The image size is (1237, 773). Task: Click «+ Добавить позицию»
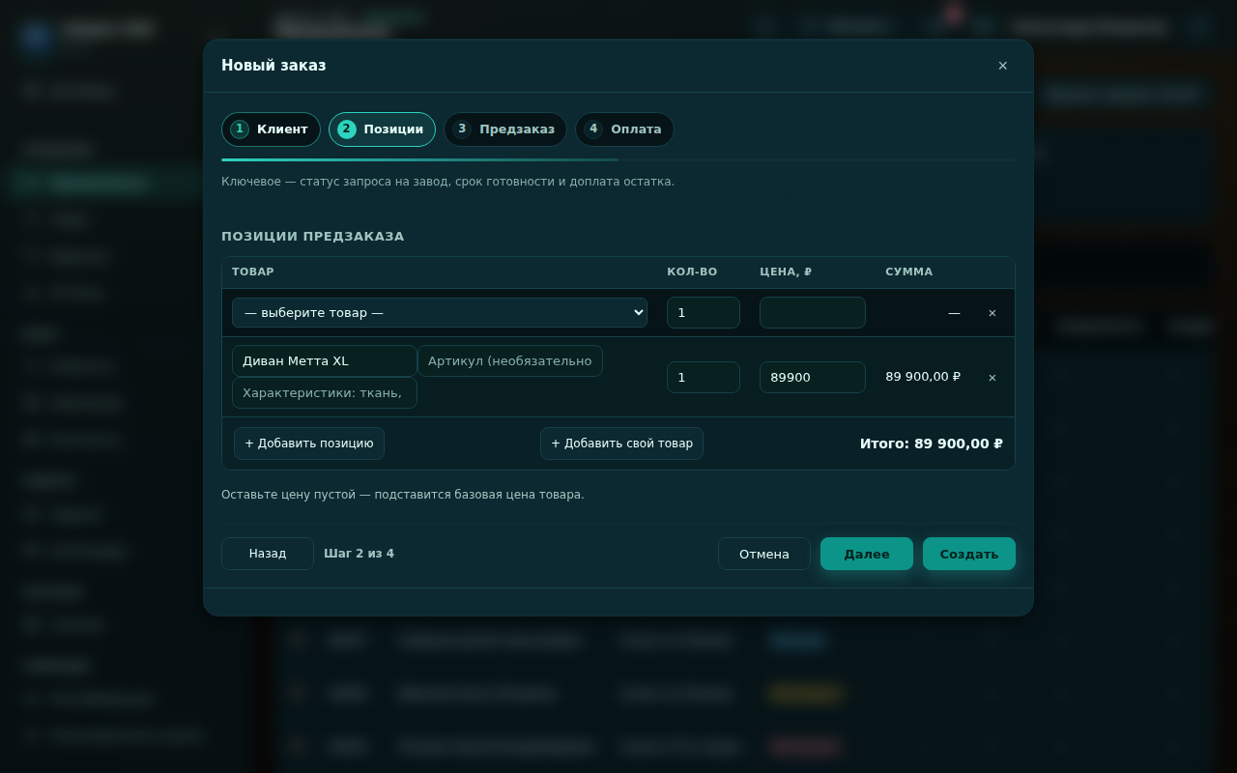pos(309,444)
